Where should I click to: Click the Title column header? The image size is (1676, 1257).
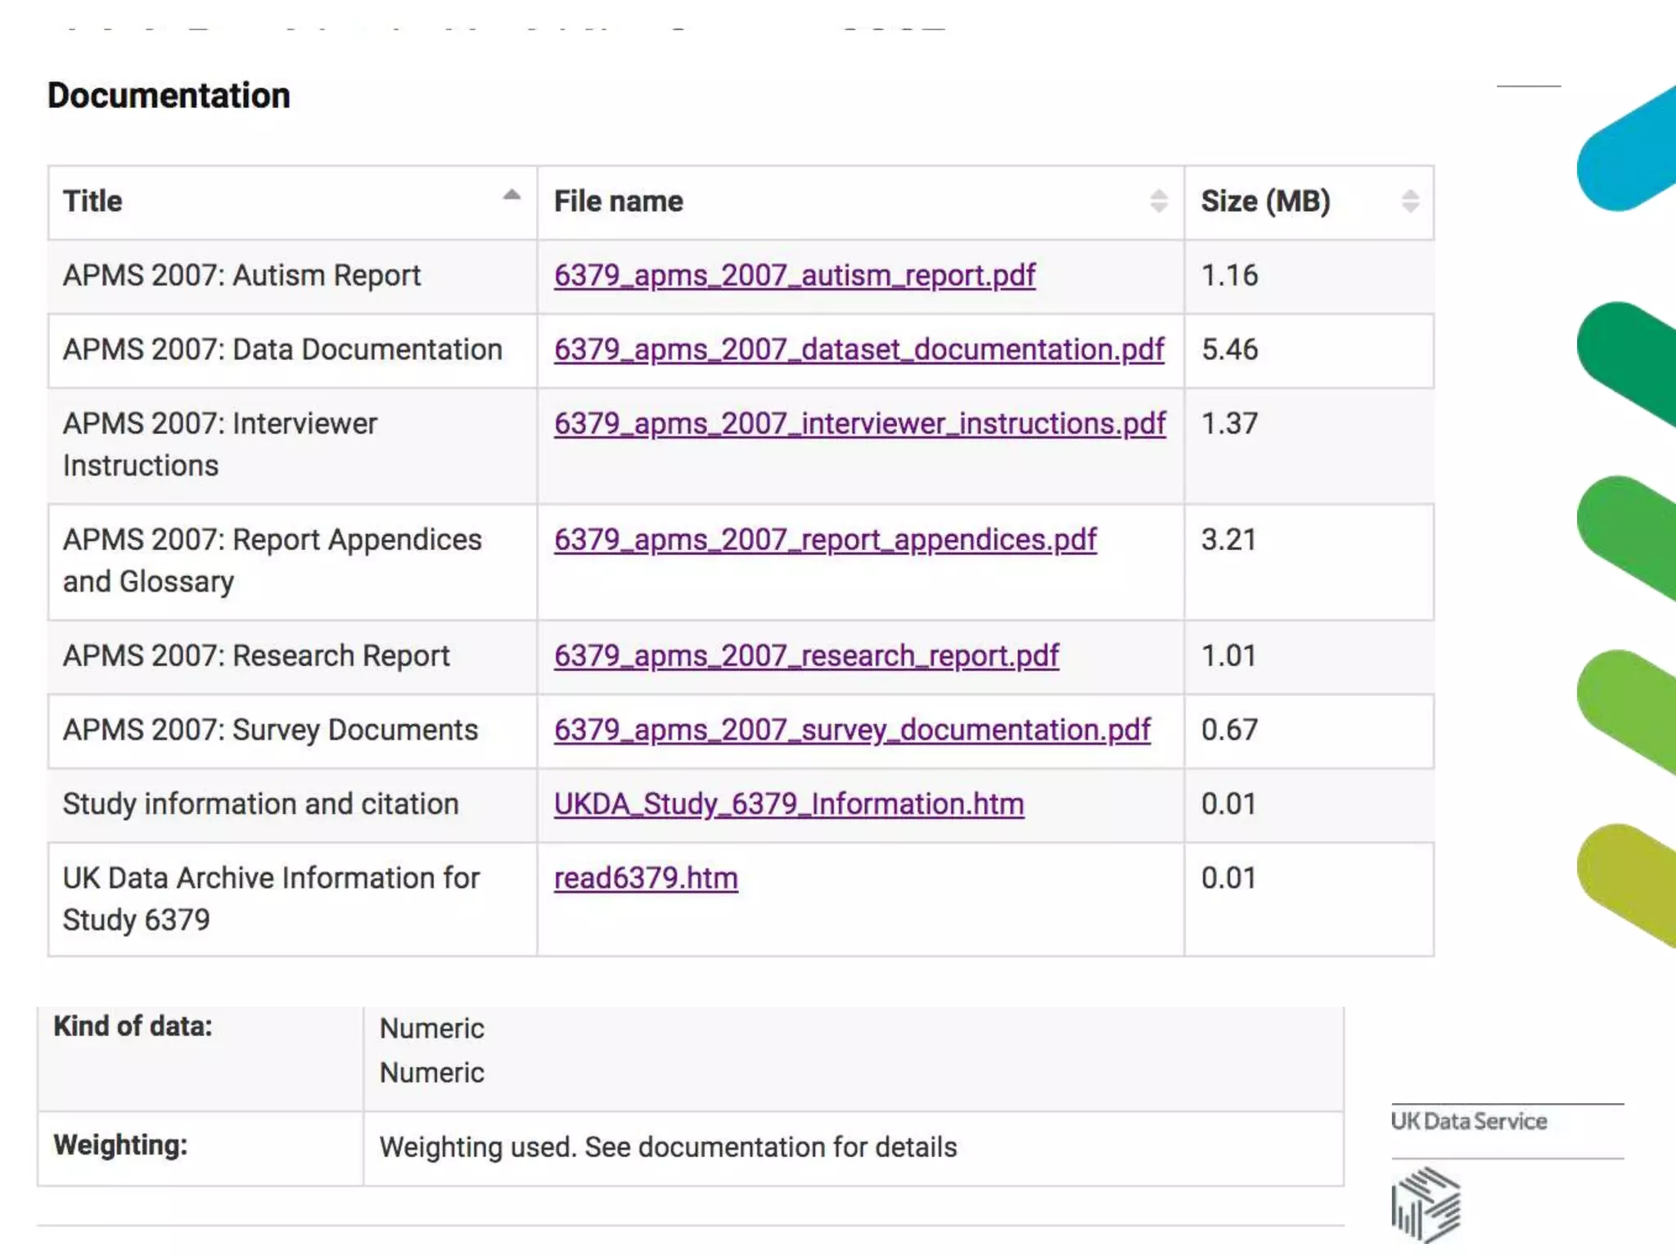click(x=93, y=201)
